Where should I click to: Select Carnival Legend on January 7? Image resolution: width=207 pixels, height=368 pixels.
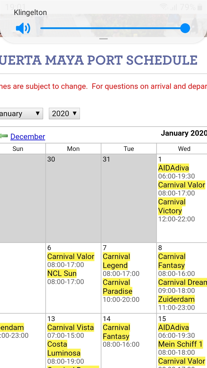tap(116, 261)
